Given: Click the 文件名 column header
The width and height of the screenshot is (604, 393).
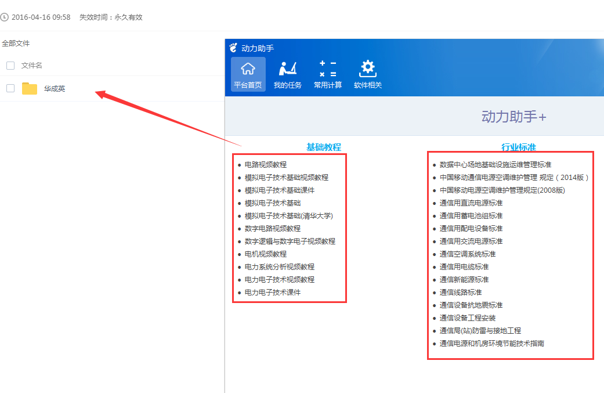Looking at the screenshot, I should coord(31,66).
